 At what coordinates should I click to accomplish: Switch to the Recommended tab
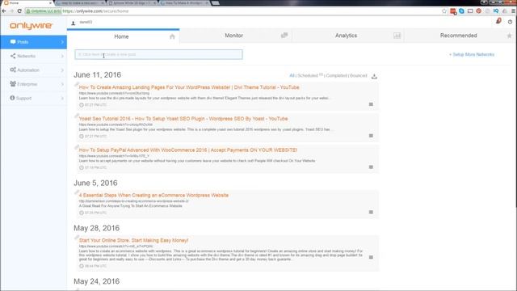tap(460, 36)
